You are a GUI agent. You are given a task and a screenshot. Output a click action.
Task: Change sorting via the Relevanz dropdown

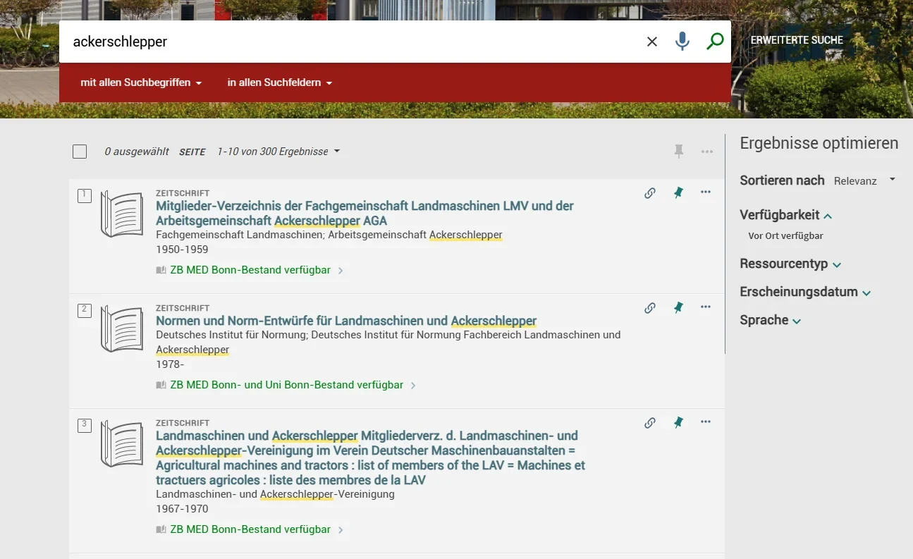(862, 180)
